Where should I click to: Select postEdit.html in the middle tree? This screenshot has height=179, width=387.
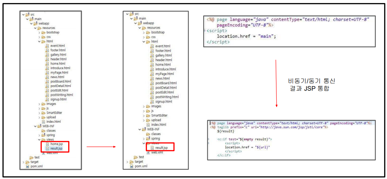(165, 92)
